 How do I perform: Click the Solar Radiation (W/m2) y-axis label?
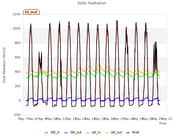coord(4,65)
